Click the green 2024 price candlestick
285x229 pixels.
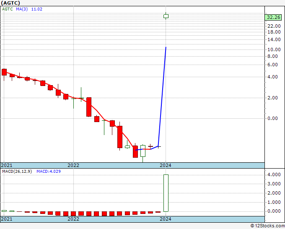pyautogui.click(x=166, y=16)
